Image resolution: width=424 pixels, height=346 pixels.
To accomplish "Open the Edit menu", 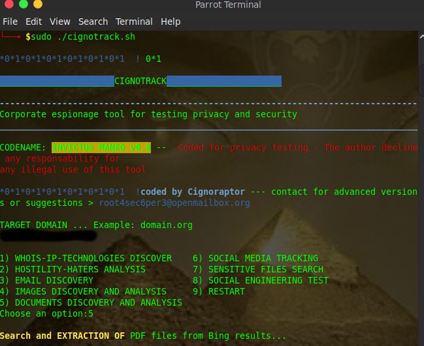I will point(33,22).
